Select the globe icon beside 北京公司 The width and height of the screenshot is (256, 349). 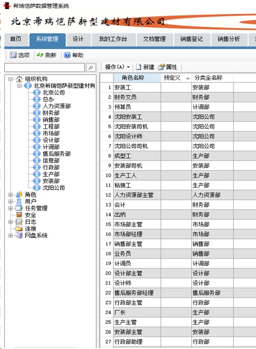coord(37,92)
